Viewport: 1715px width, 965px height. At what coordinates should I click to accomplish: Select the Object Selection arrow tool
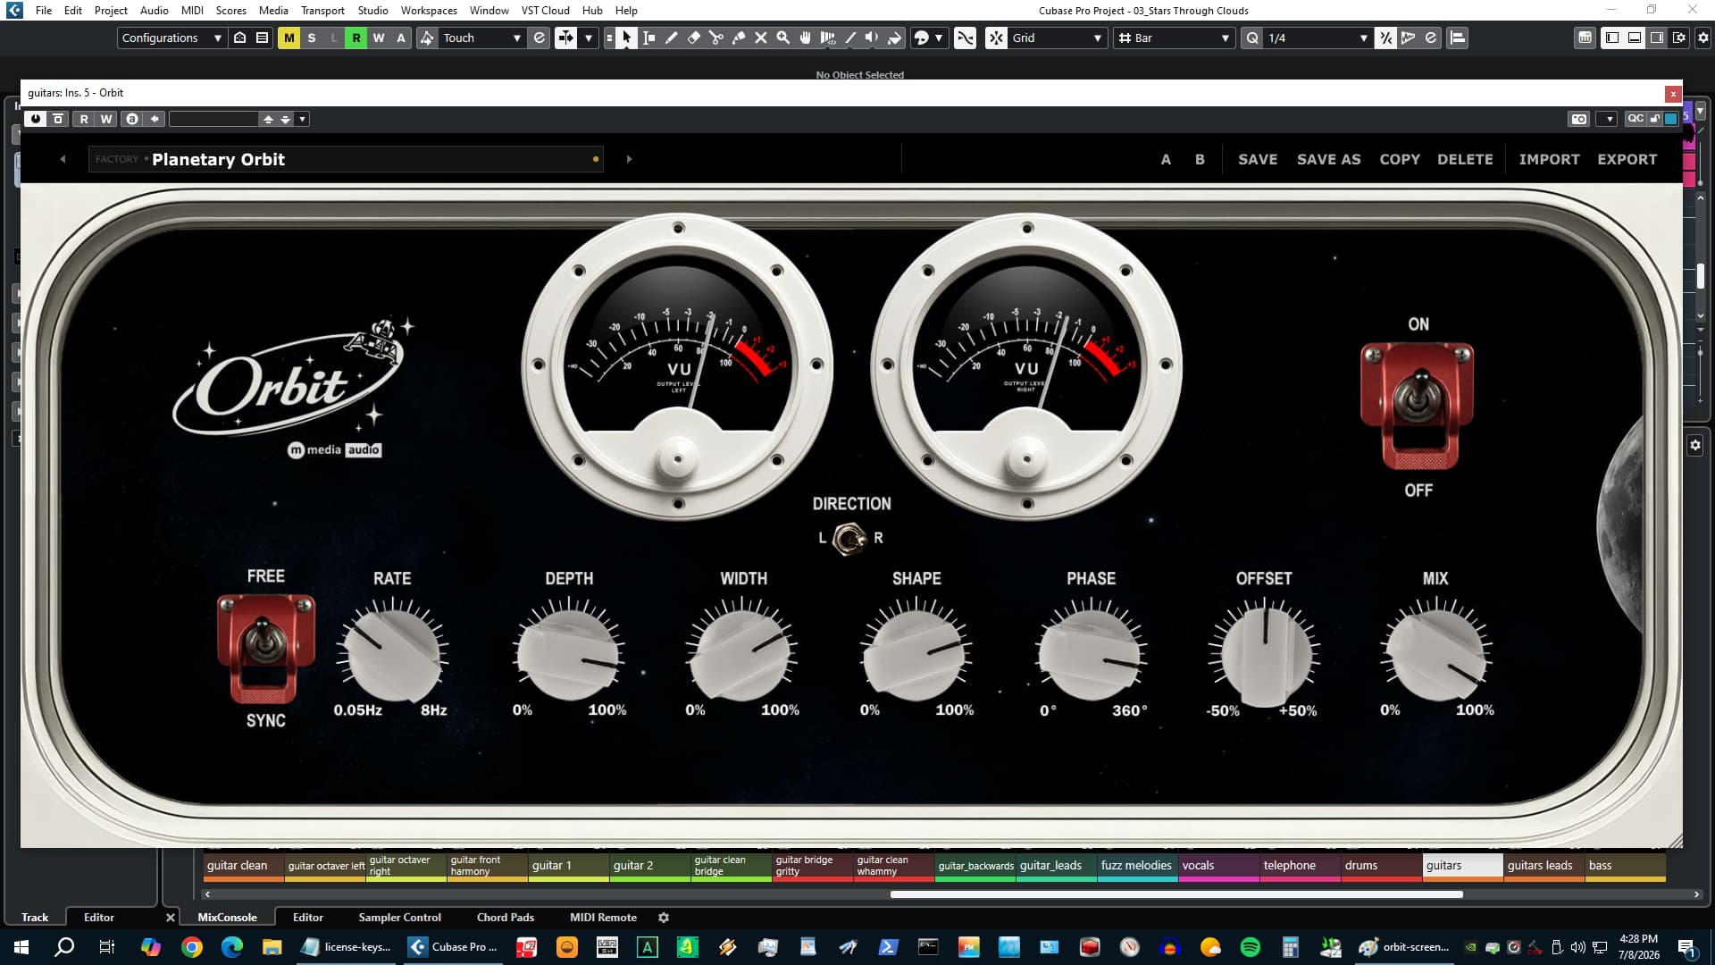click(x=627, y=38)
